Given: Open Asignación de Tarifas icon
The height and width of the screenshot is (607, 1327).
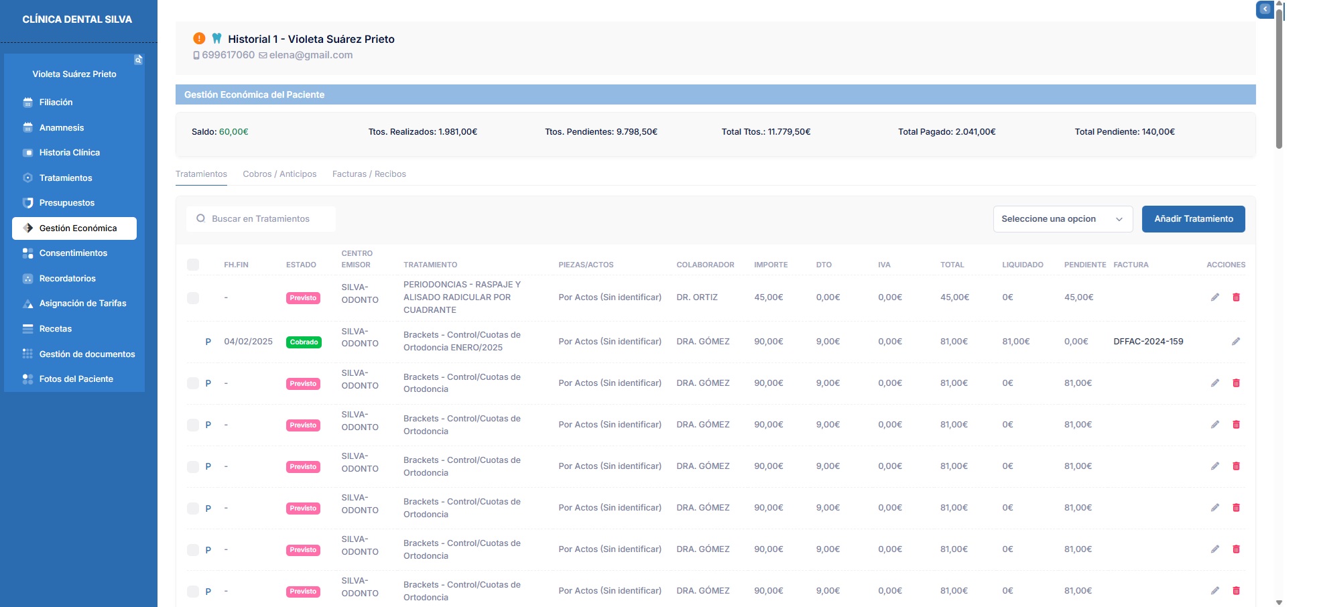Looking at the screenshot, I should coord(27,303).
